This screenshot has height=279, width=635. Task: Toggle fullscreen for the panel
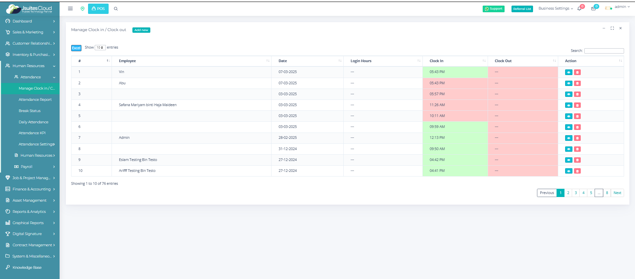point(612,28)
